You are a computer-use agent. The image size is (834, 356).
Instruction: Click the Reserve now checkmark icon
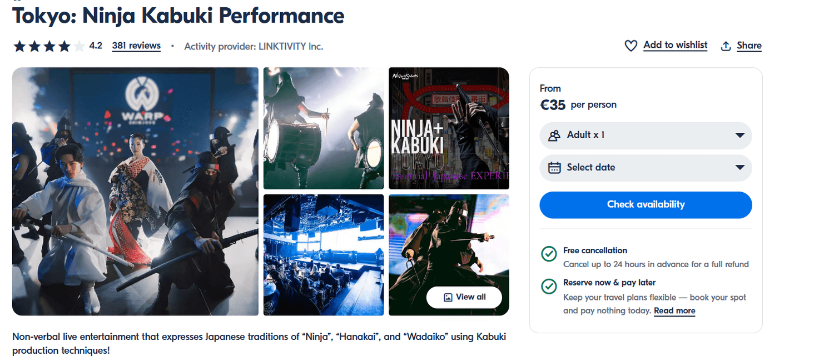pos(549,287)
